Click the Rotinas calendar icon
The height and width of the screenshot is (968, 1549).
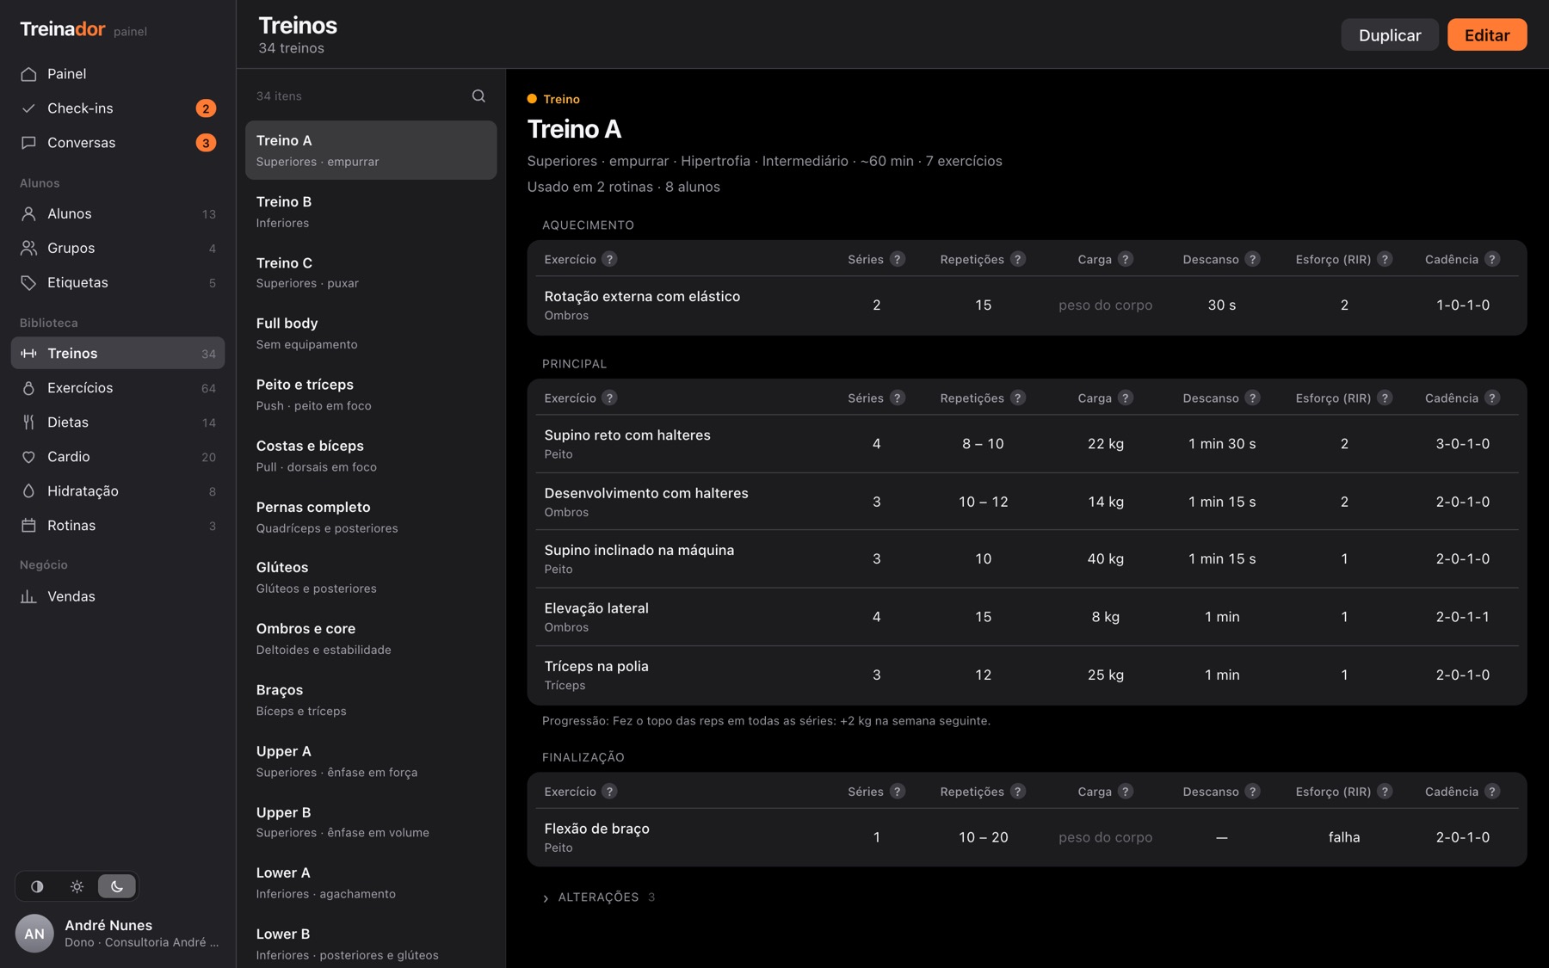(28, 525)
